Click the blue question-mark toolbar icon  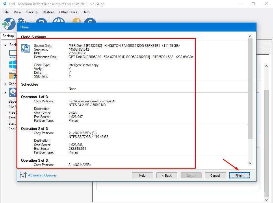click(41, 20)
